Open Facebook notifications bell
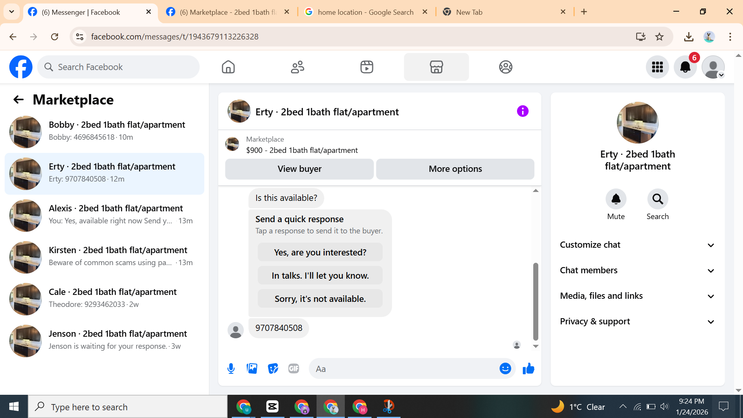743x418 pixels. (685, 67)
